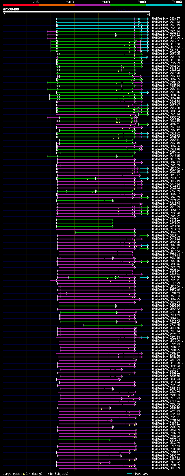Select label UniRef100_A7P6V3
185x476 pixels.
[166, 255]
